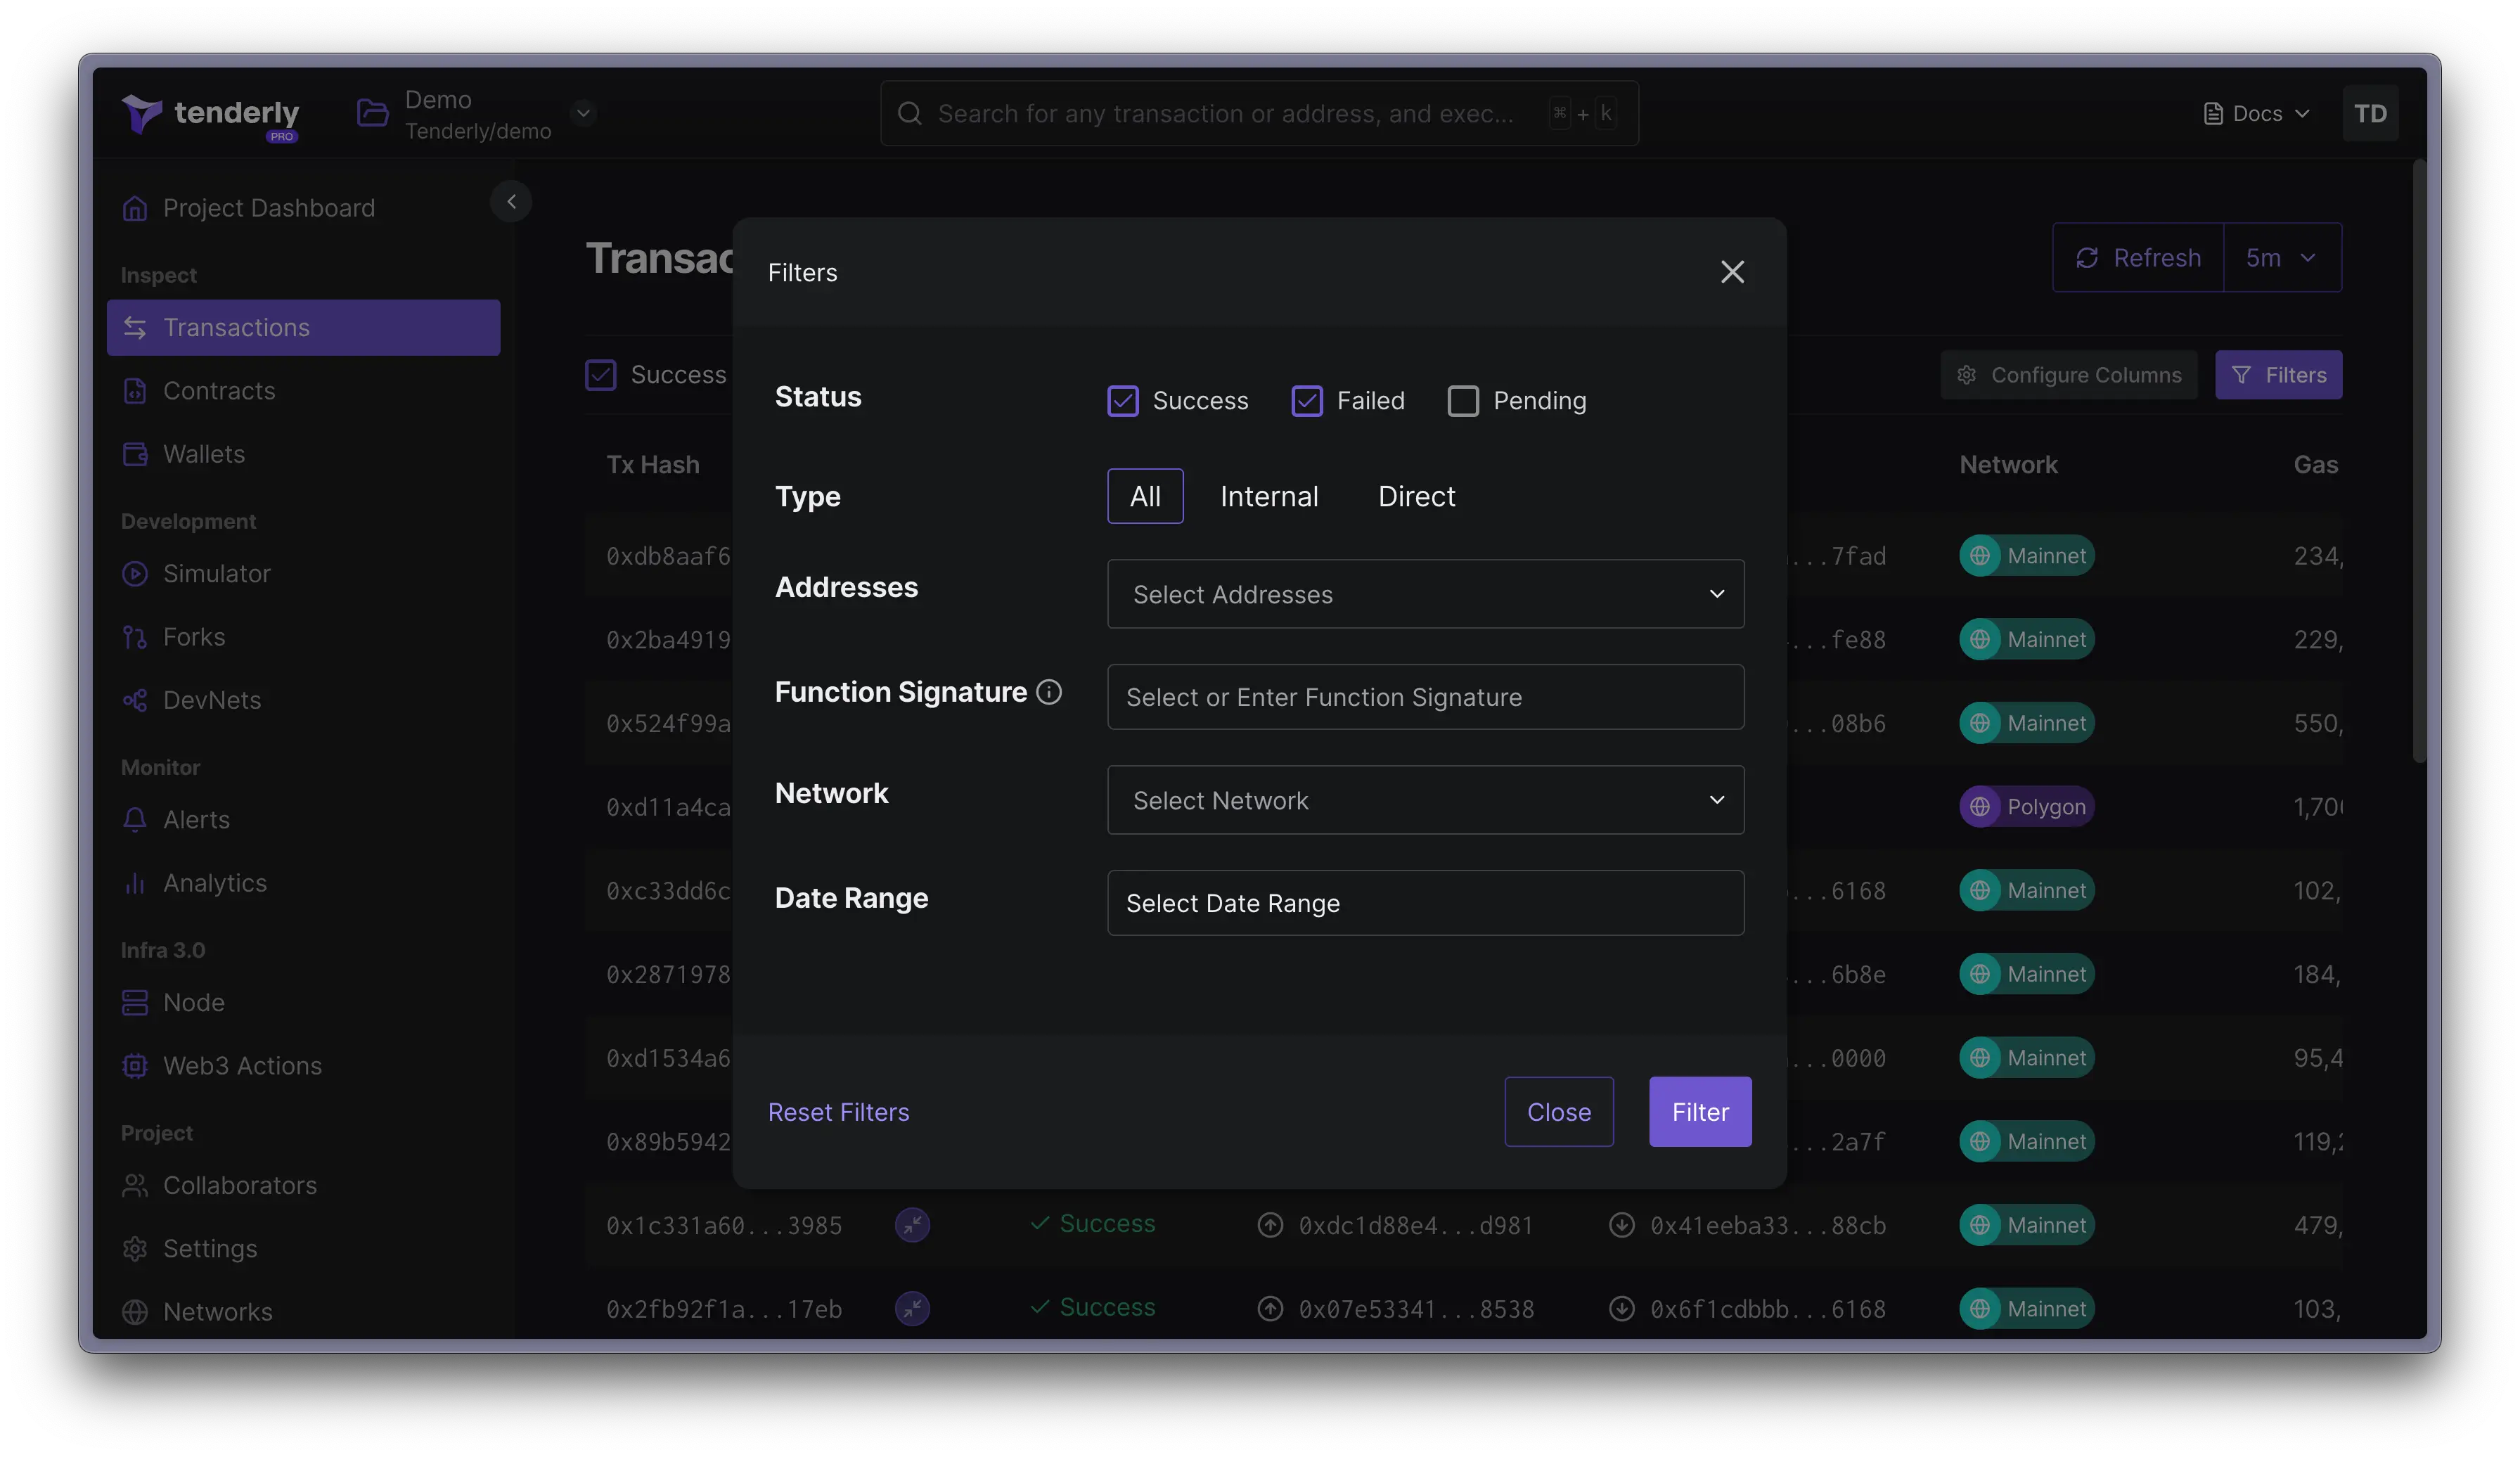Click the Alerts bell icon

click(x=135, y=820)
